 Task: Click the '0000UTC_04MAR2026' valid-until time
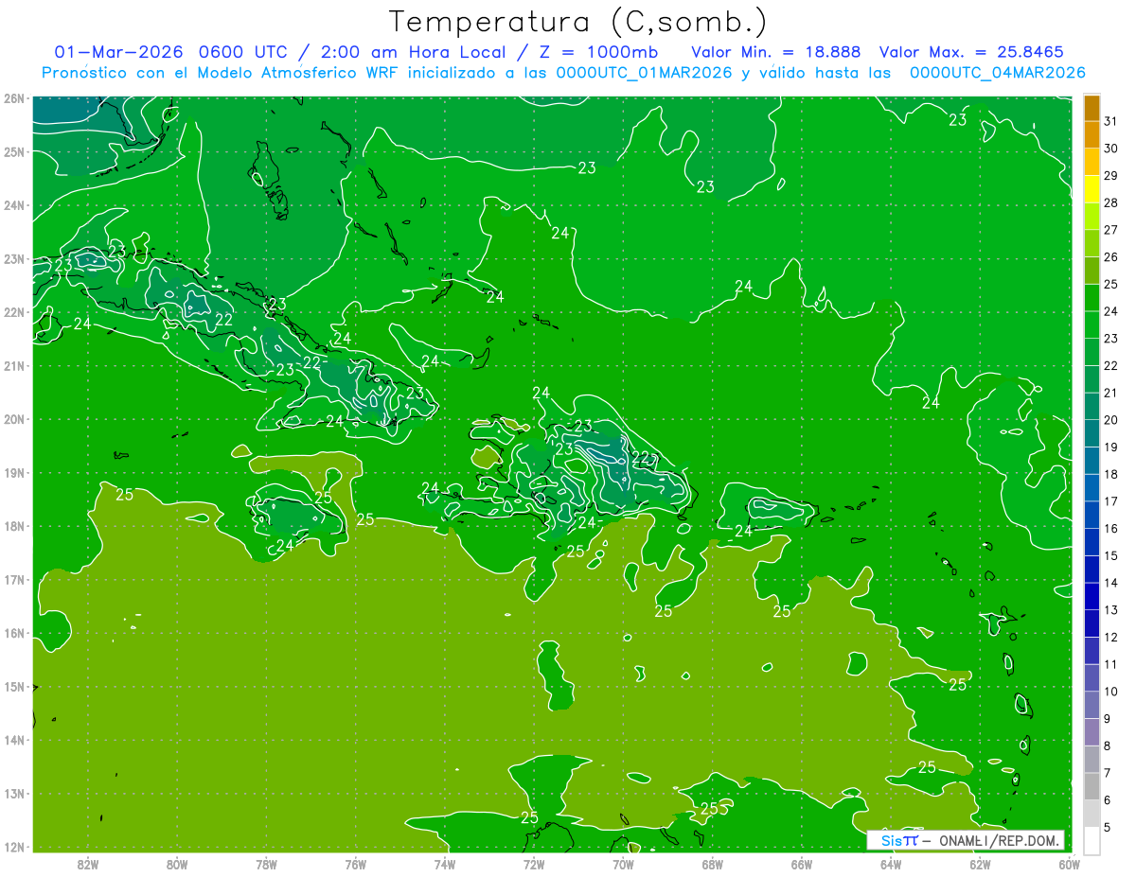click(x=997, y=73)
